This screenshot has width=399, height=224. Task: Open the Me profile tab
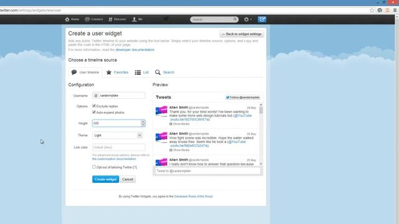pos(137,19)
